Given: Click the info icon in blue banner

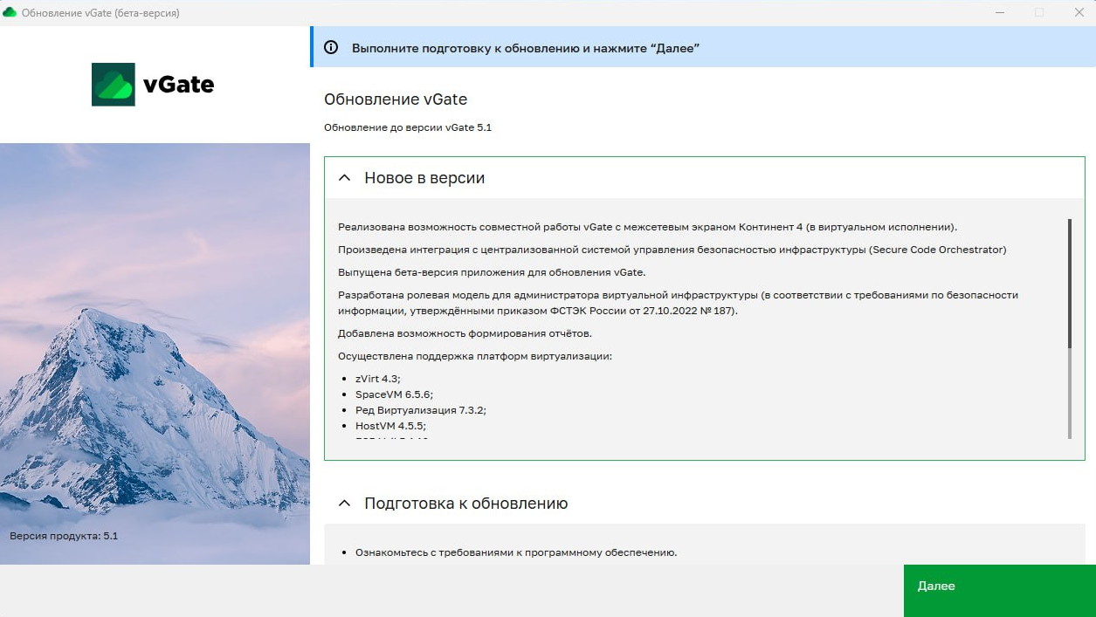Looking at the screenshot, I should click(x=331, y=48).
